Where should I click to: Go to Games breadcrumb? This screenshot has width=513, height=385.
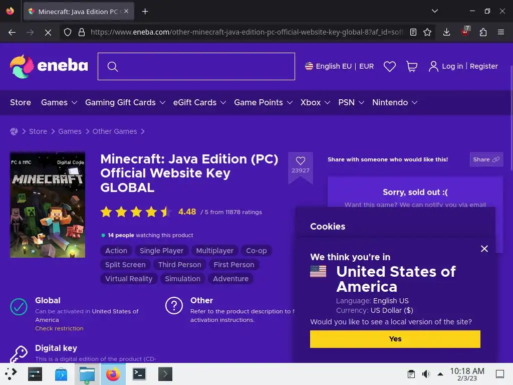coord(70,131)
